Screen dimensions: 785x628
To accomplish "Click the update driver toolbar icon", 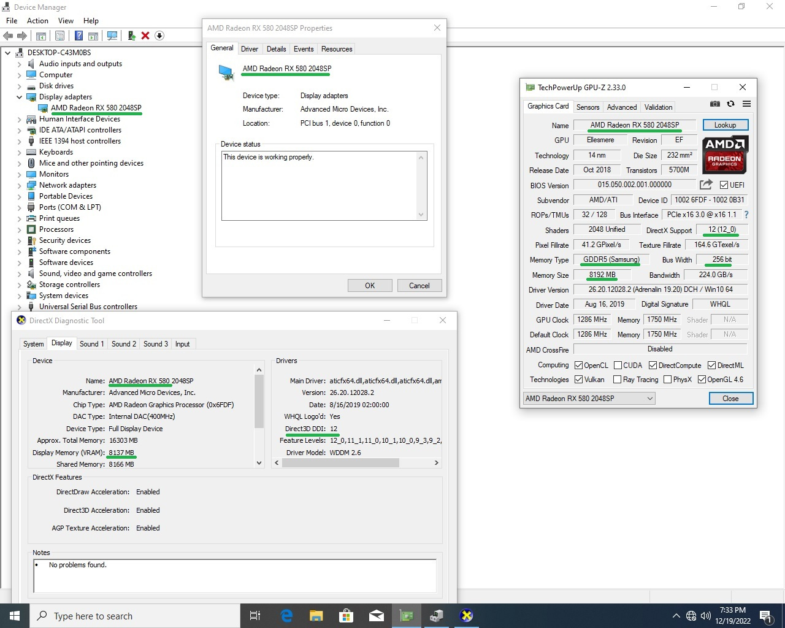I will click(x=131, y=36).
